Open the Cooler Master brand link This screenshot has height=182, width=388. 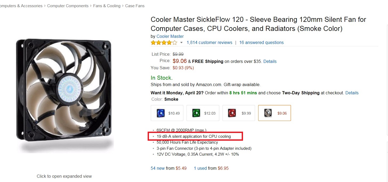point(170,36)
